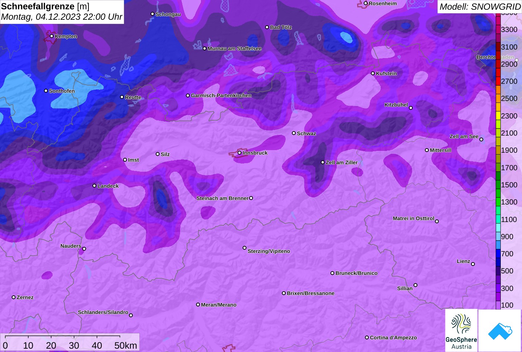Click the Steinach am Brenner marker

tap(251, 198)
